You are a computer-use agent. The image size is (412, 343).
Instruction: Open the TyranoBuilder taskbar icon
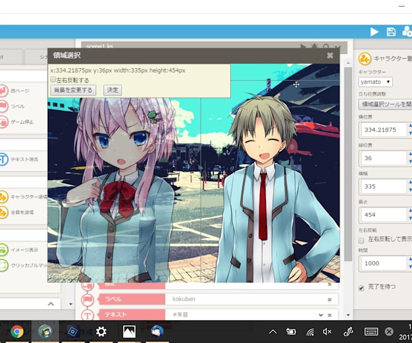tap(45, 331)
